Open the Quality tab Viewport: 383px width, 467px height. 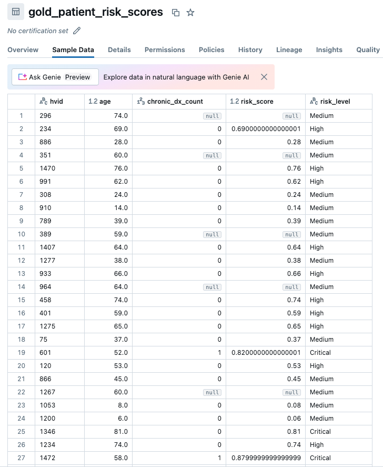click(x=368, y=50)
